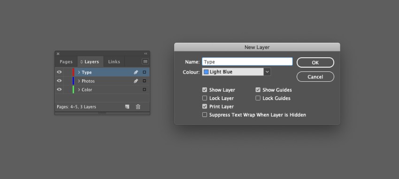
Task: Click the selection square on Photos layer
Action: coord(144,81)
